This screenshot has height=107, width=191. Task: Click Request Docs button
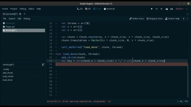[x=155, y=18]
